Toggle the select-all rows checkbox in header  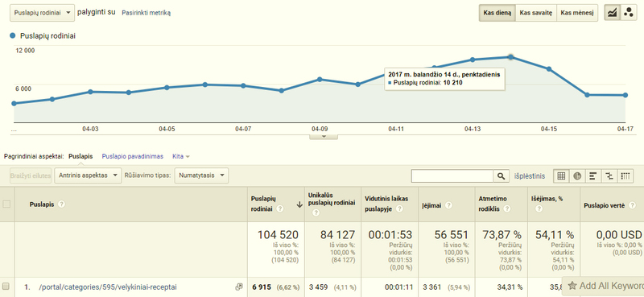click(6, 204)
